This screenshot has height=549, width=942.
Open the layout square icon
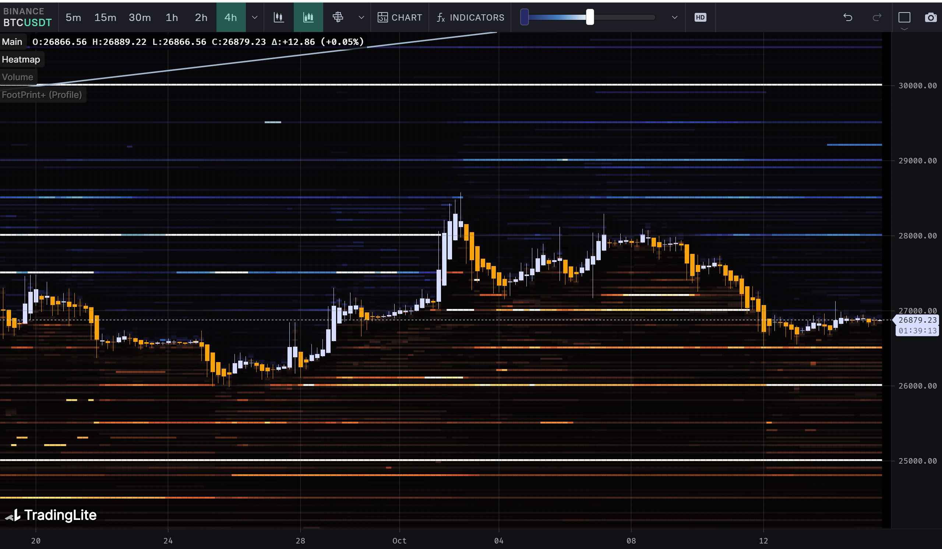(x=904, y=17)
